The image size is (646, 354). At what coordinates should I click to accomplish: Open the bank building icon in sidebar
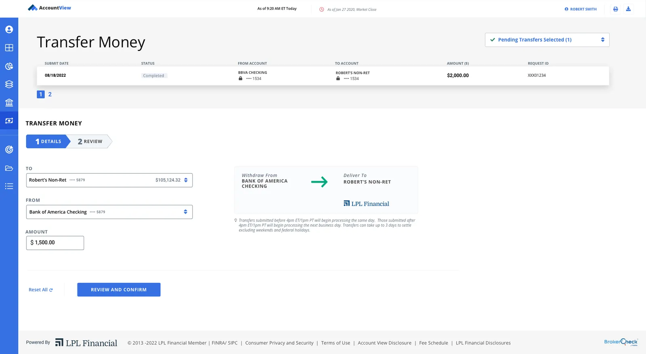point(9,102)
